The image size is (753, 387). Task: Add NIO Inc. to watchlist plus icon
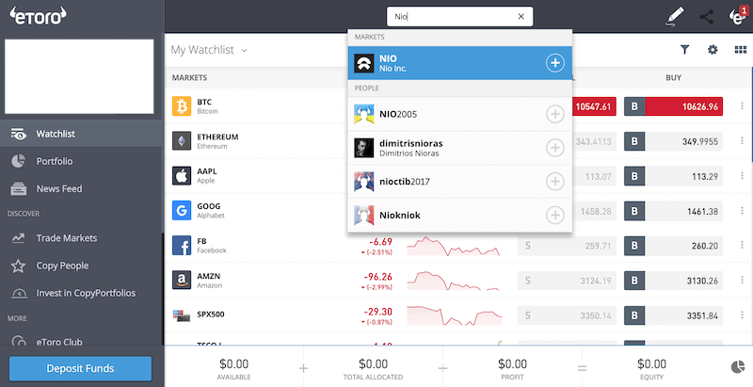pos(554,63)
